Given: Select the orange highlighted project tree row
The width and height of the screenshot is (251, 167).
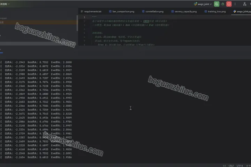Looking at the screenshot, I should click(38, 22).
